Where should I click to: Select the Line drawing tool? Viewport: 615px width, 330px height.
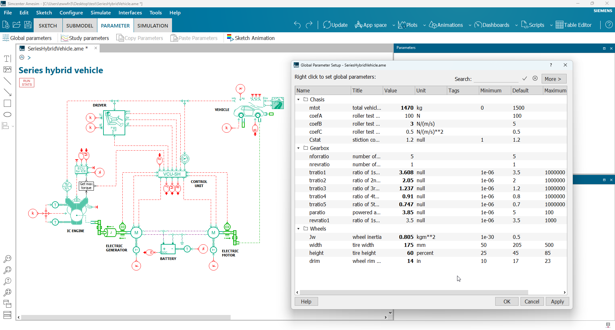pos(7,81)
